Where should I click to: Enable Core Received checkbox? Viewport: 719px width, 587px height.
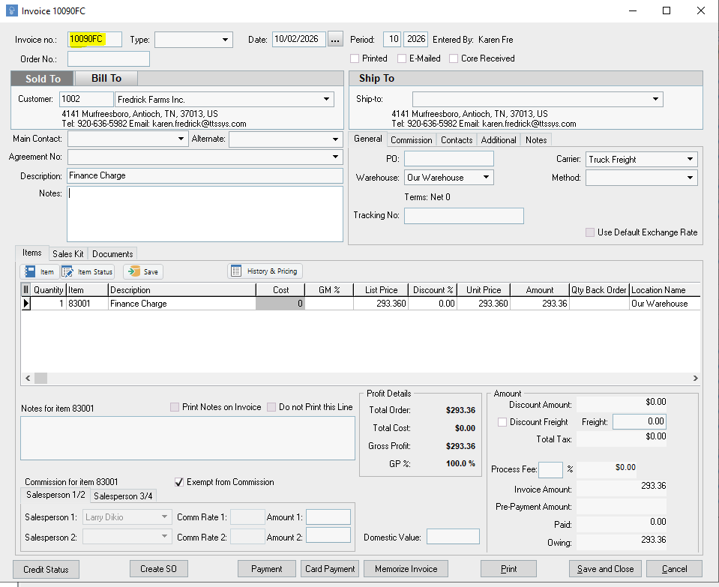pyautogui.click(x=454, y=58)
